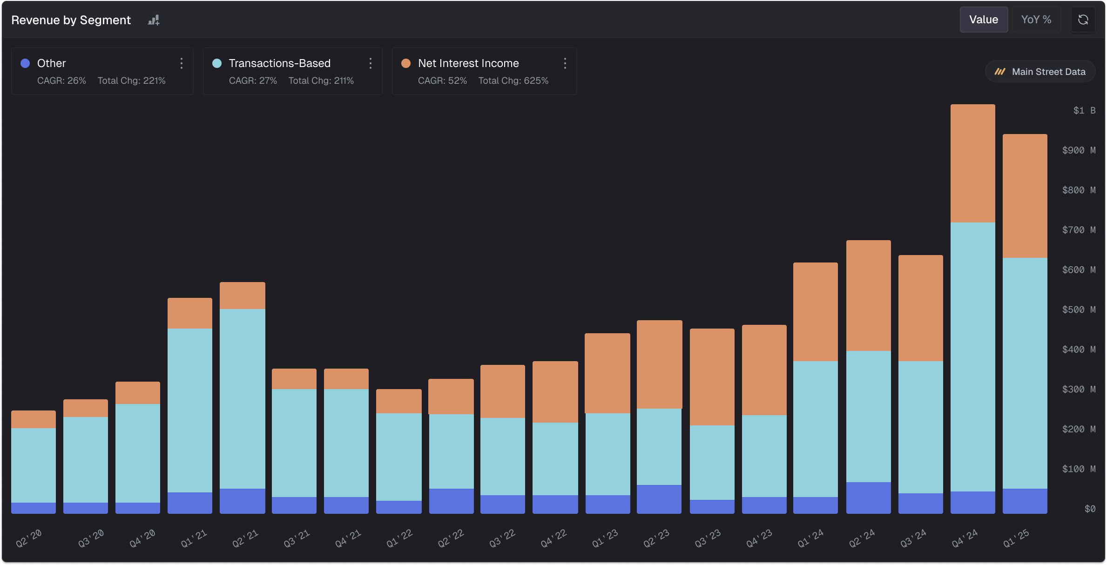The height and width of the screenshot is (565, 1107).
Task: Click the Main Street Data logo icon
Action: (x=999, y=72)
